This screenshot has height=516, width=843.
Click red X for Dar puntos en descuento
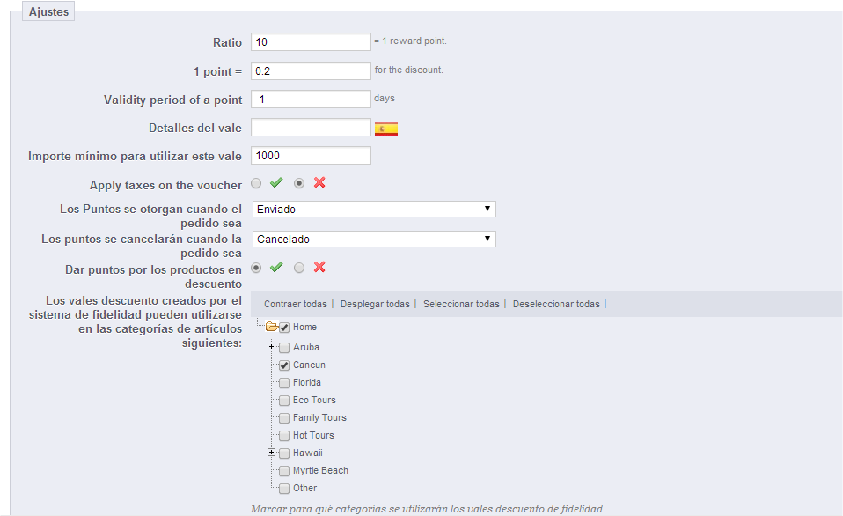(319, 267)
